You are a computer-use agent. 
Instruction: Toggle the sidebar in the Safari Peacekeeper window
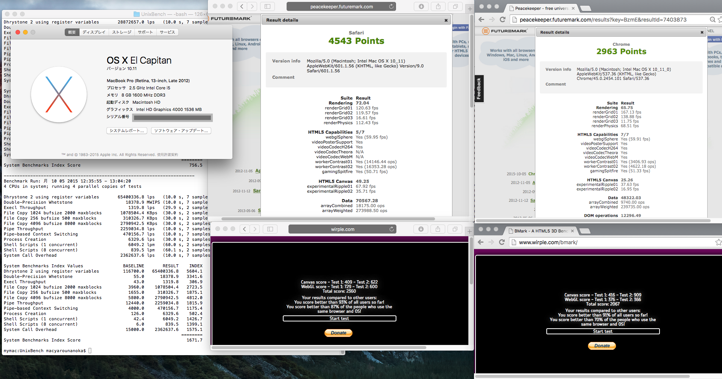coord(267,6)
